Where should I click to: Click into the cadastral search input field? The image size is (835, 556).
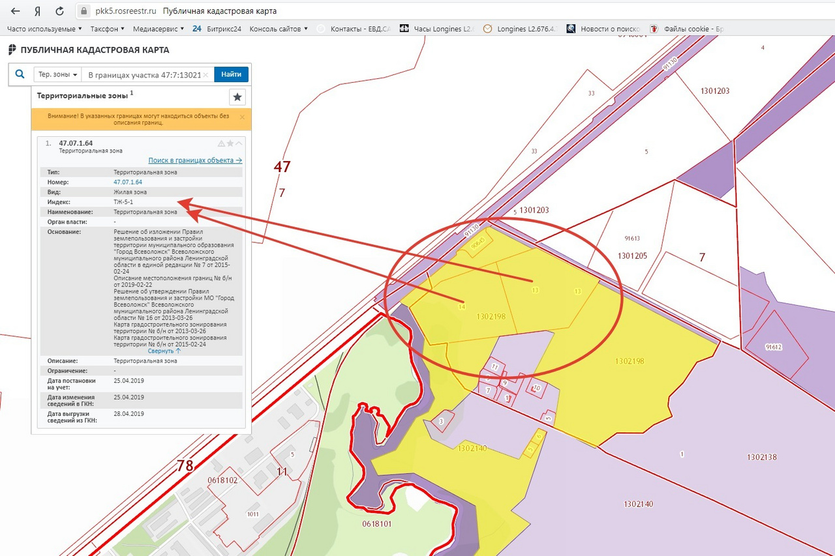point(144,75)
